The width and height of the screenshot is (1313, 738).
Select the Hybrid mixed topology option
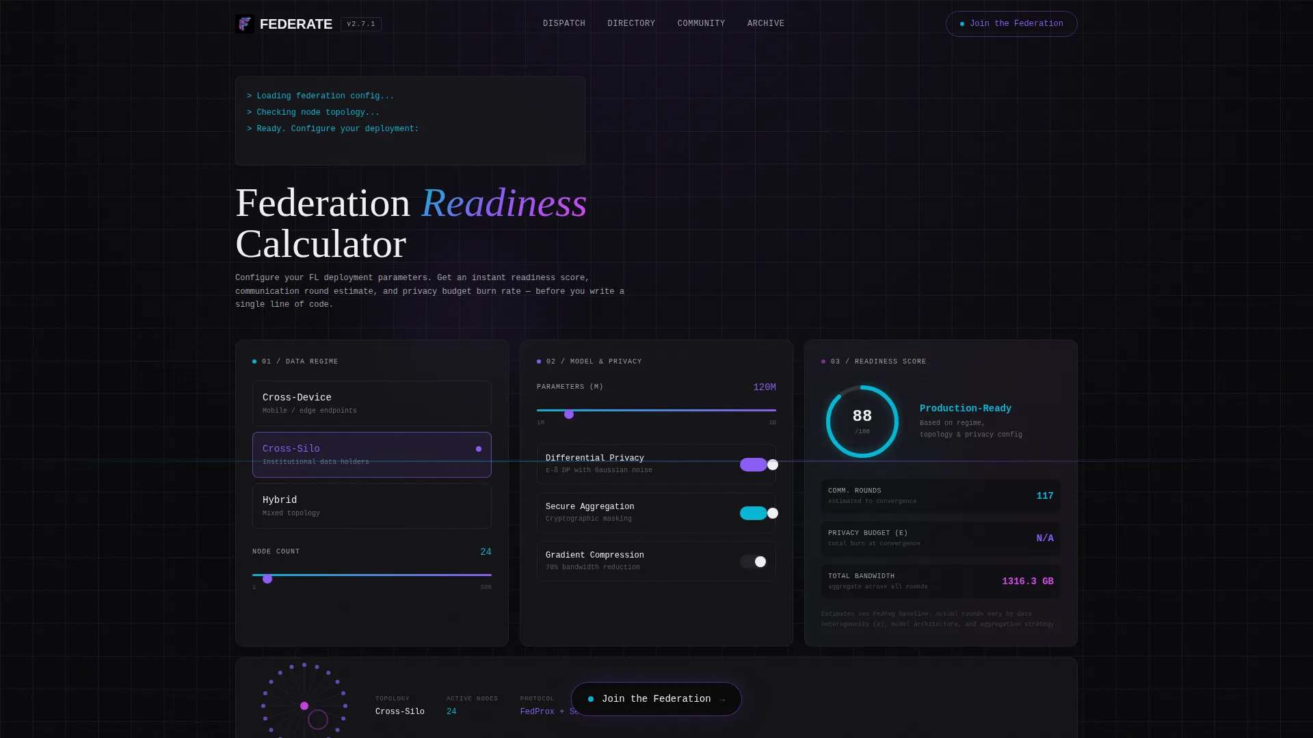(372, 506)
